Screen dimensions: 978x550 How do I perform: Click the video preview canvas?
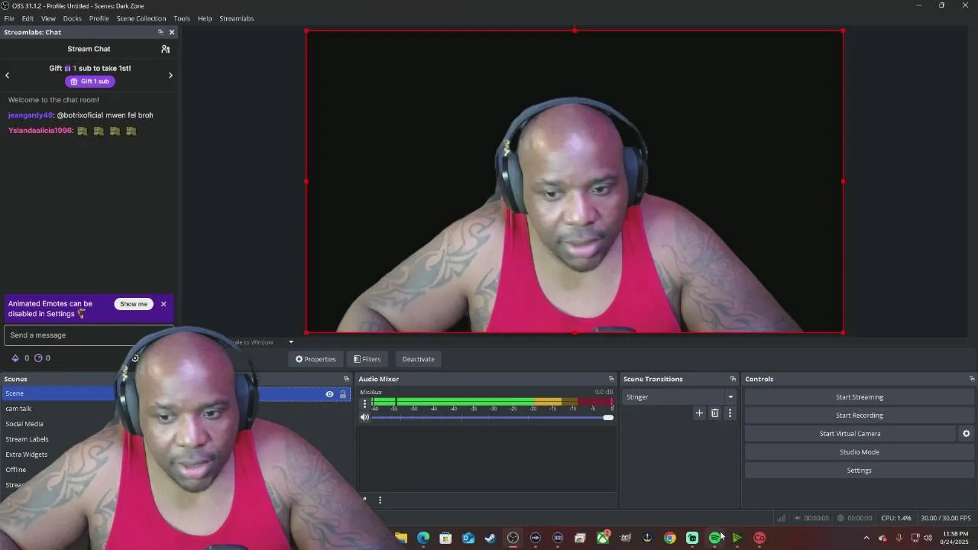[x=575, y=182]
